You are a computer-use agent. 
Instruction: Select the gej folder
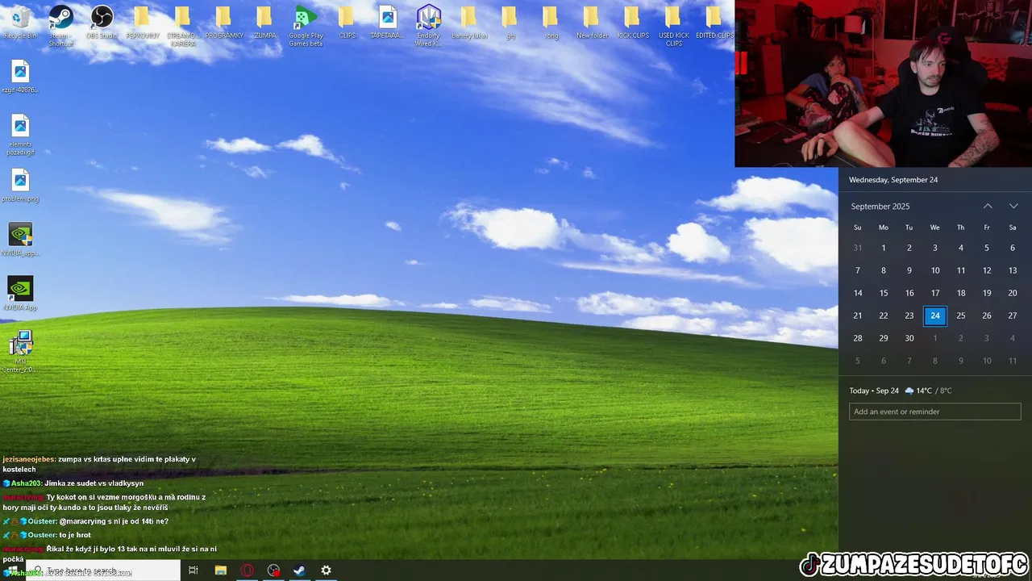tap(510, 23)
